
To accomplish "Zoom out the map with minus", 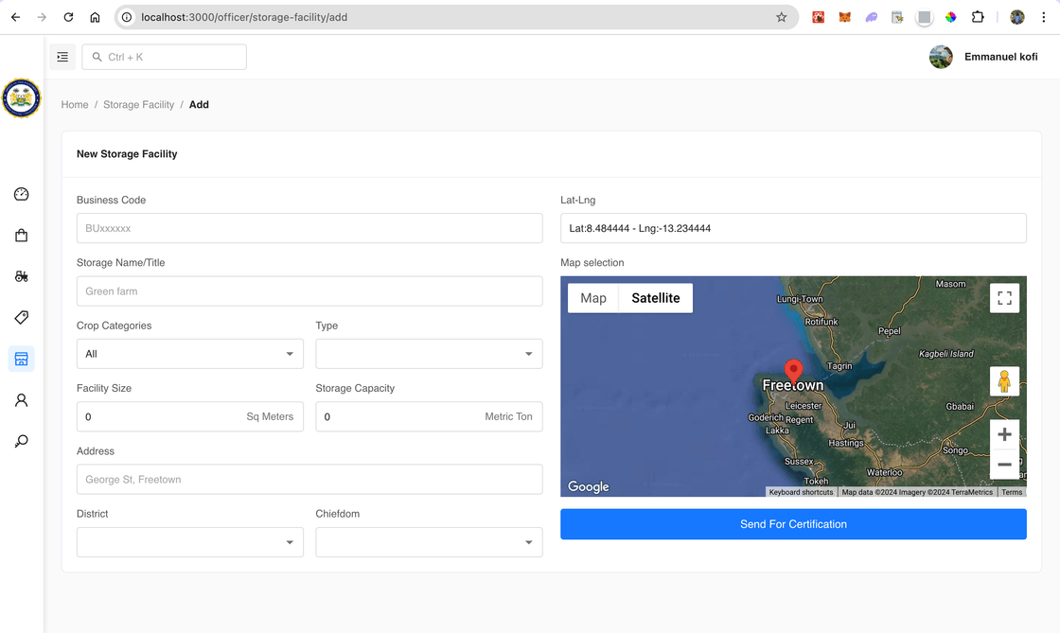I will click(1004, 465).
